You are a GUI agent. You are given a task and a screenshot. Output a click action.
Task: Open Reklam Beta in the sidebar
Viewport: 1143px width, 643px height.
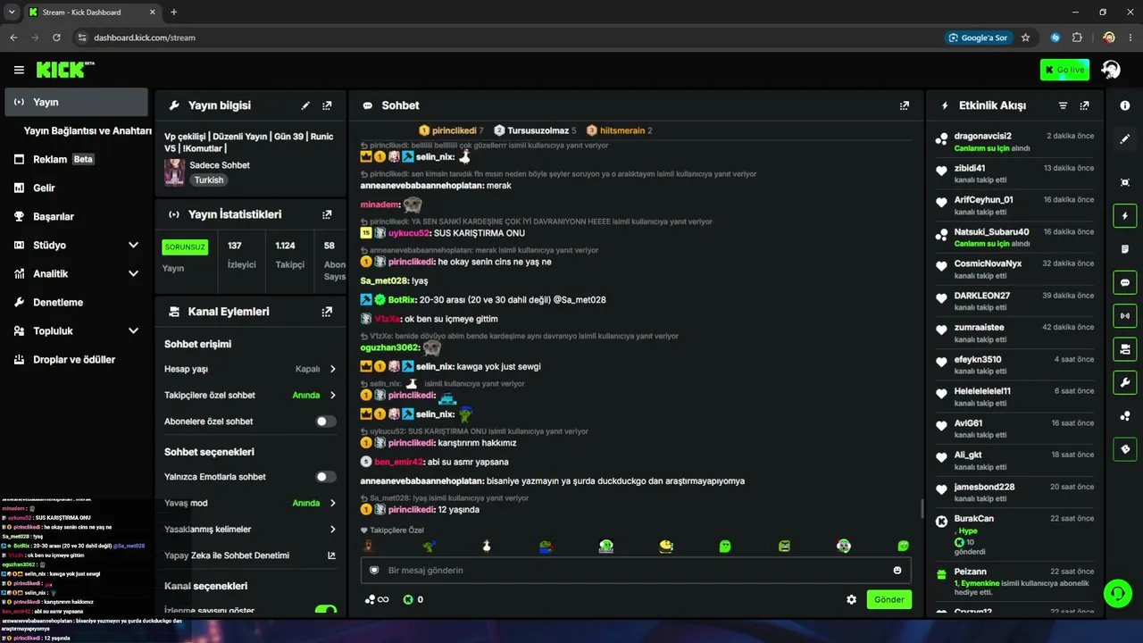point(76,159)
